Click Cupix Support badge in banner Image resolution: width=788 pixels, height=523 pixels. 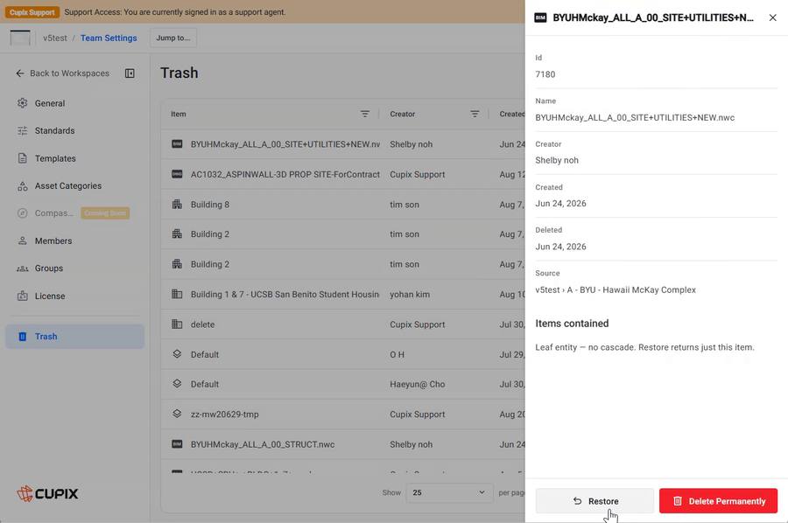tap(32, 12)
